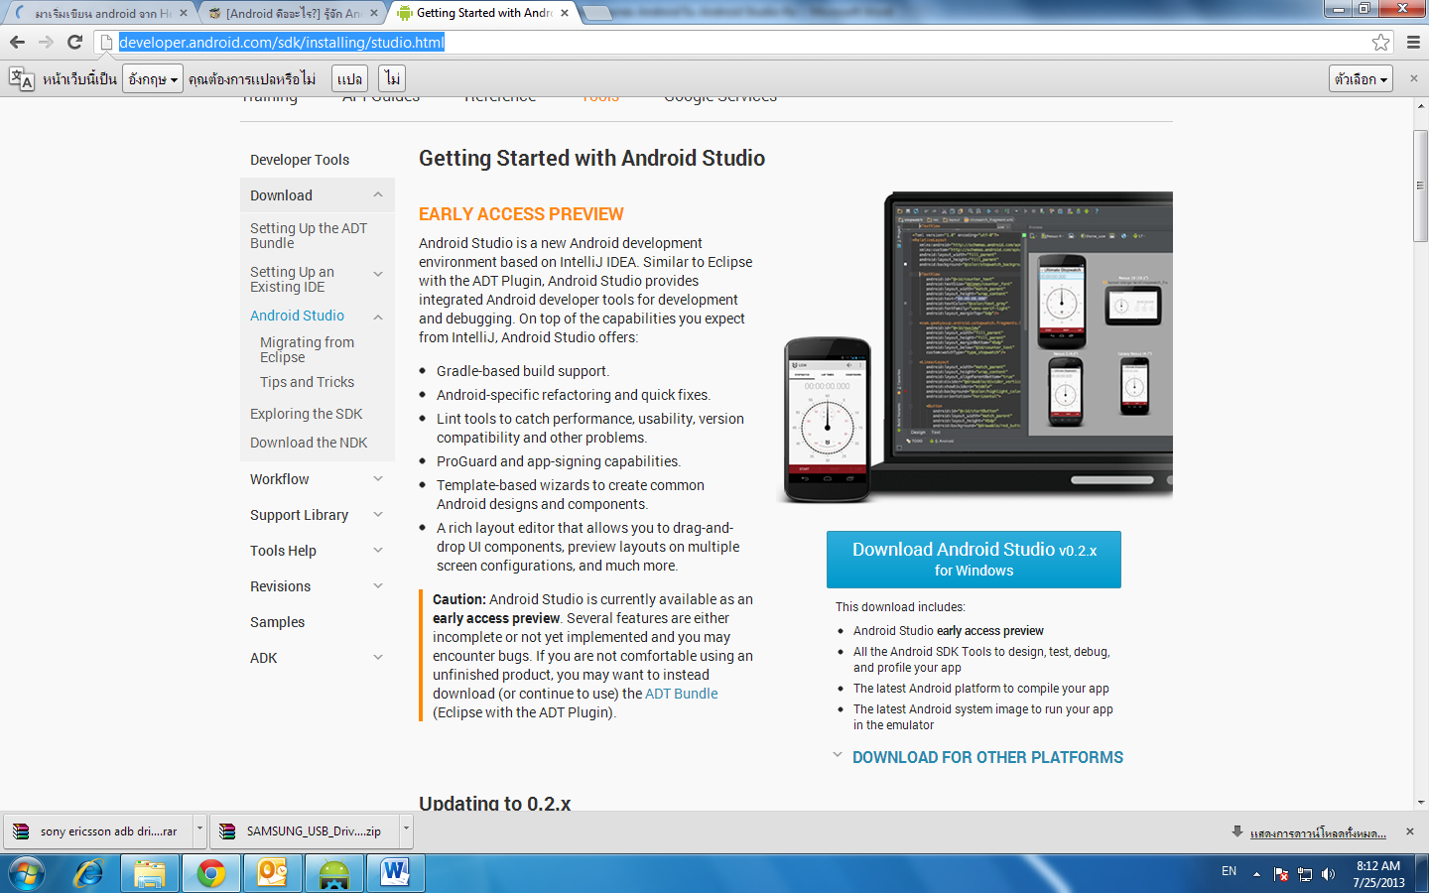The width and height of the screenshot is (1429, 893).
Task: Open the Chrome menu icon
Action: click(x=1413, y=42)
